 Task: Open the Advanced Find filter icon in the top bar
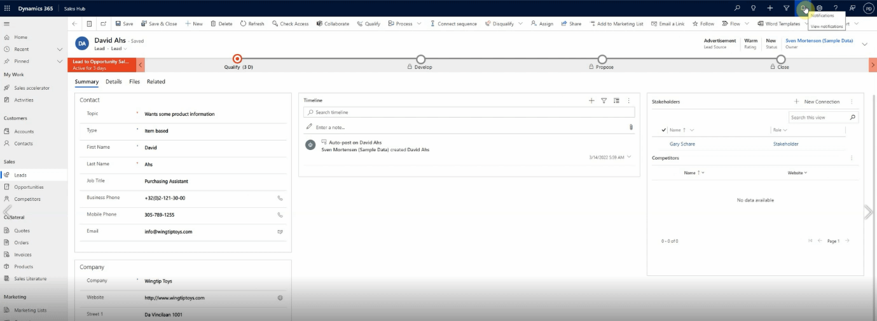click(x=787, y=8)
